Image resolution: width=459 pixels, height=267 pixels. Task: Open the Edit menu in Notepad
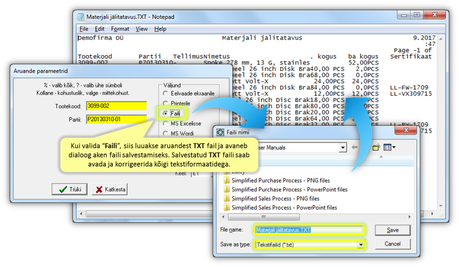100,29
